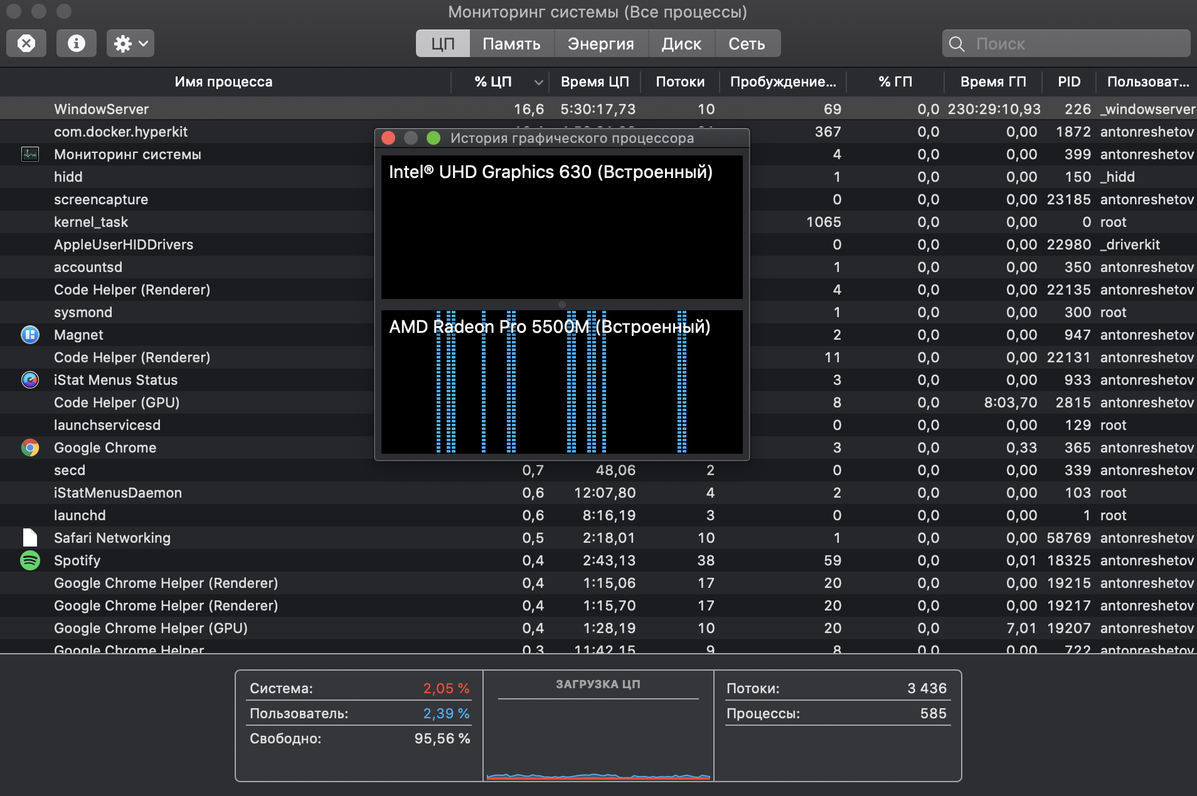Screen dimensions: 1197x796
Task: Click the Spotify icon
Action: (x=30, y=560)
